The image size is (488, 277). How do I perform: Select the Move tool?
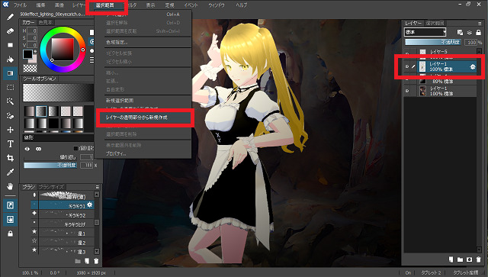pyautogui.click(x=10, y=130)
